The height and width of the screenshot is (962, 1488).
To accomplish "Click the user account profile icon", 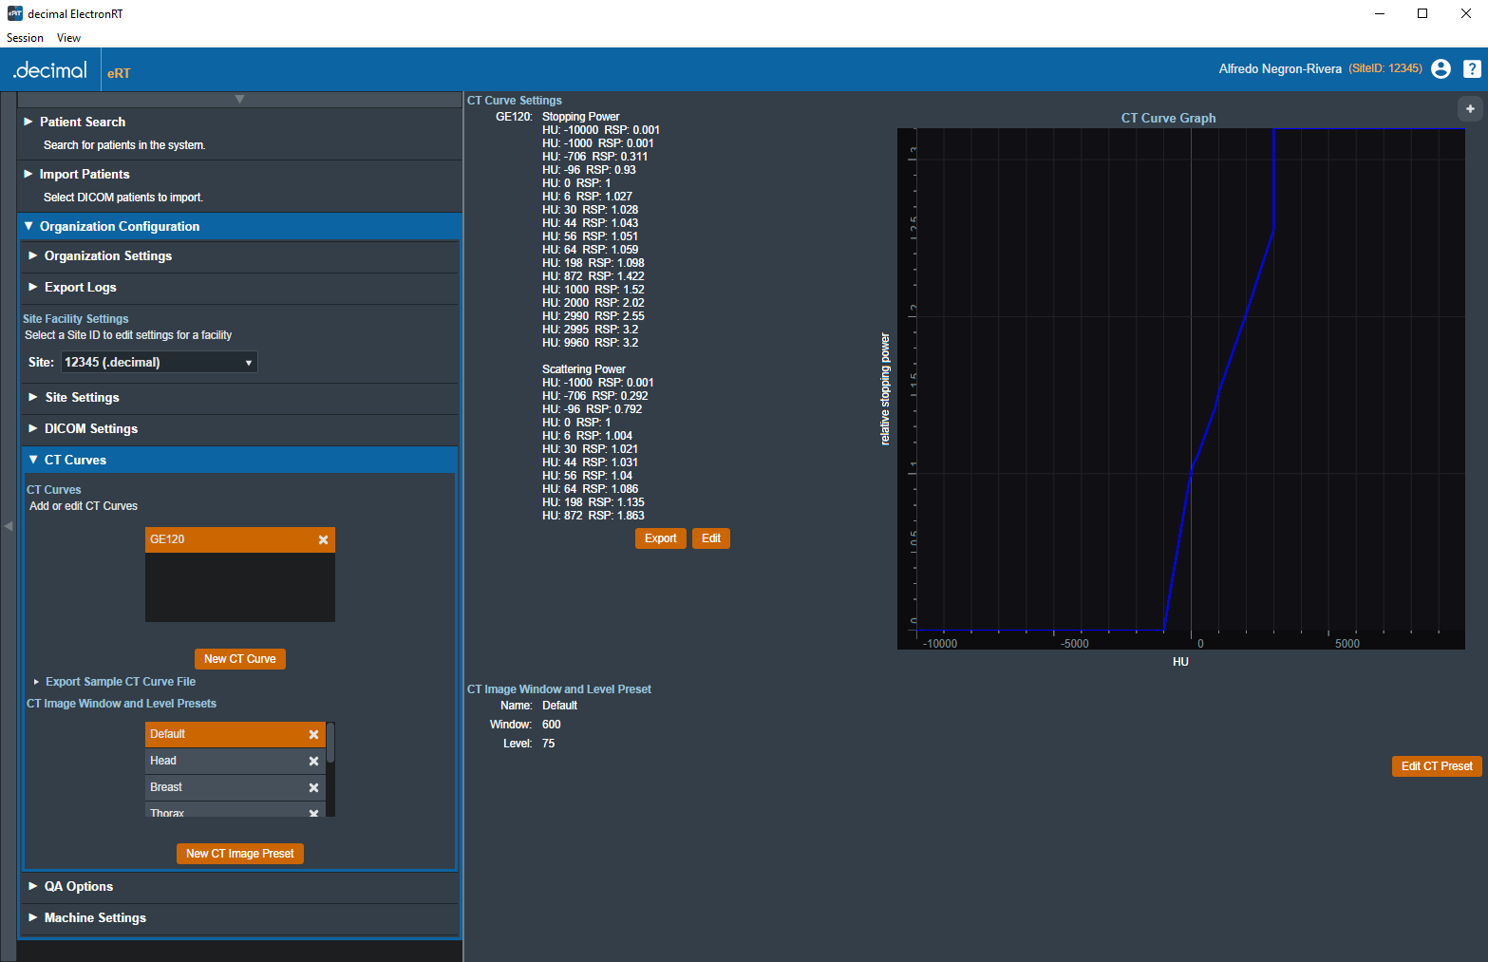I will (1441, 68).
